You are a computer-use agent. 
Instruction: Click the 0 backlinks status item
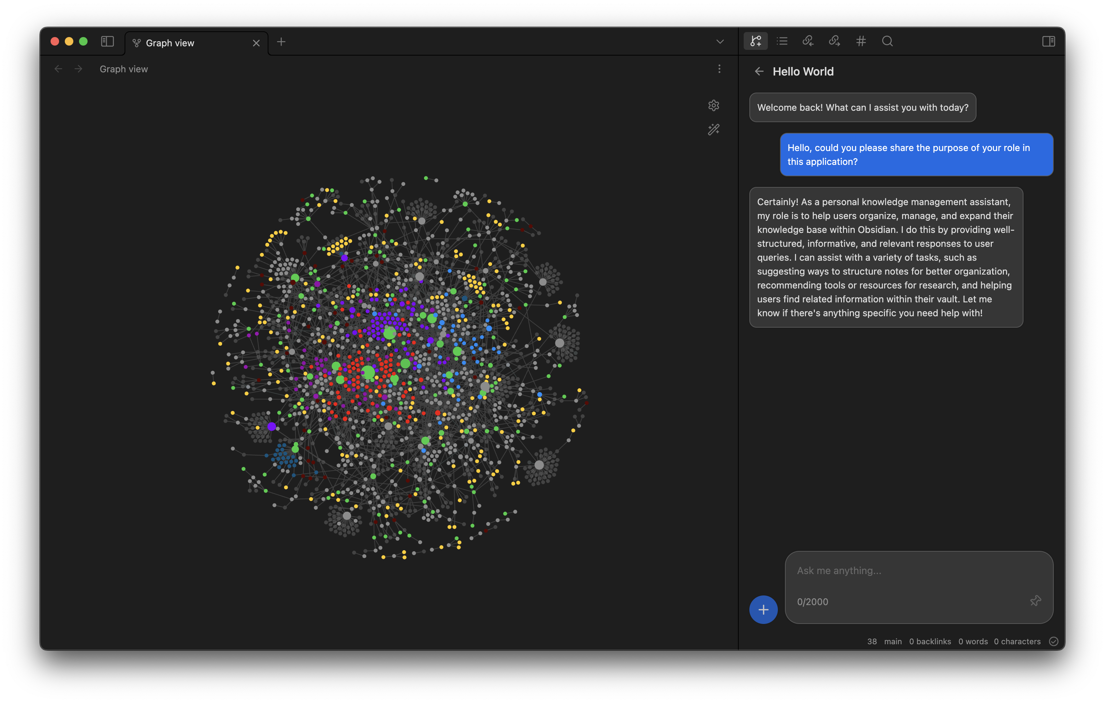tap(930, 641)
